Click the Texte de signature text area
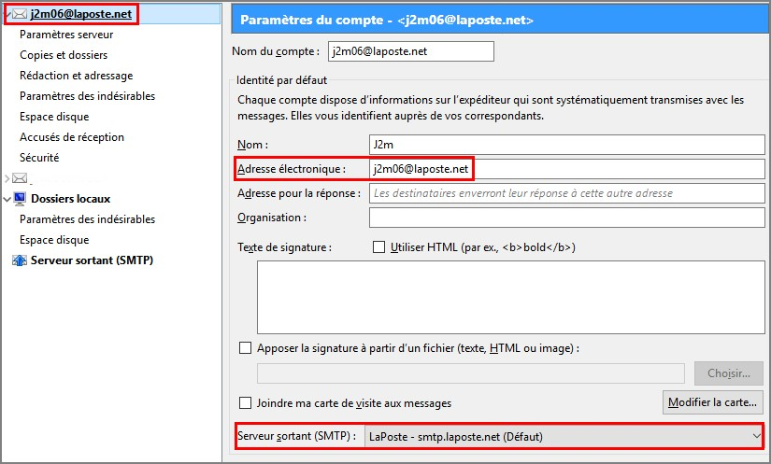Viewport: 771px width, 464px height. (x=511, y=298)
